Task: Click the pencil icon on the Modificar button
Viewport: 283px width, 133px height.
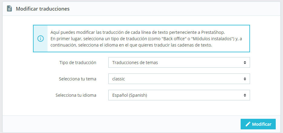Action: coord(248,124)
